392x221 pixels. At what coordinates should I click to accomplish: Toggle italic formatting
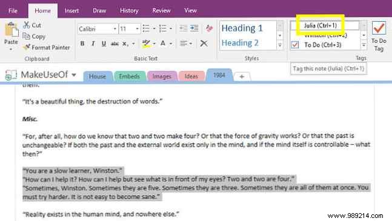pos(93,44)
